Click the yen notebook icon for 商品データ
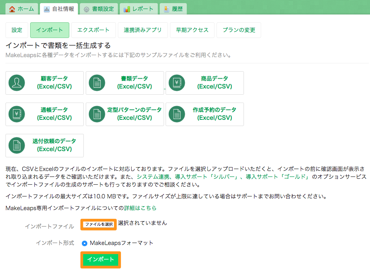Image resolution: width=370 pixels, height=272 pixels. coord(177,83)
